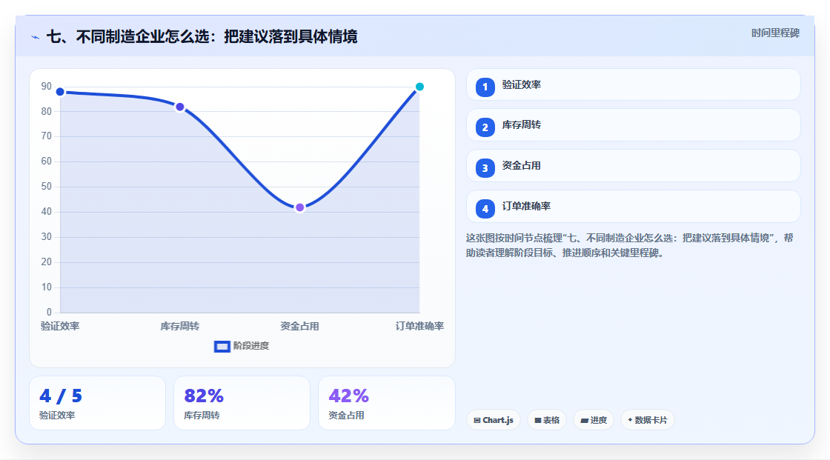Click the description paragraph starting 这张图按时间节点

pyautogui.click(x=629, y=246)
